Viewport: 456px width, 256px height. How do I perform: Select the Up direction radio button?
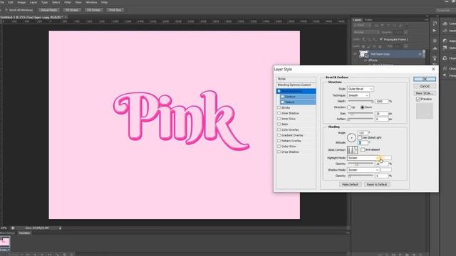click(x=349, y=107)
